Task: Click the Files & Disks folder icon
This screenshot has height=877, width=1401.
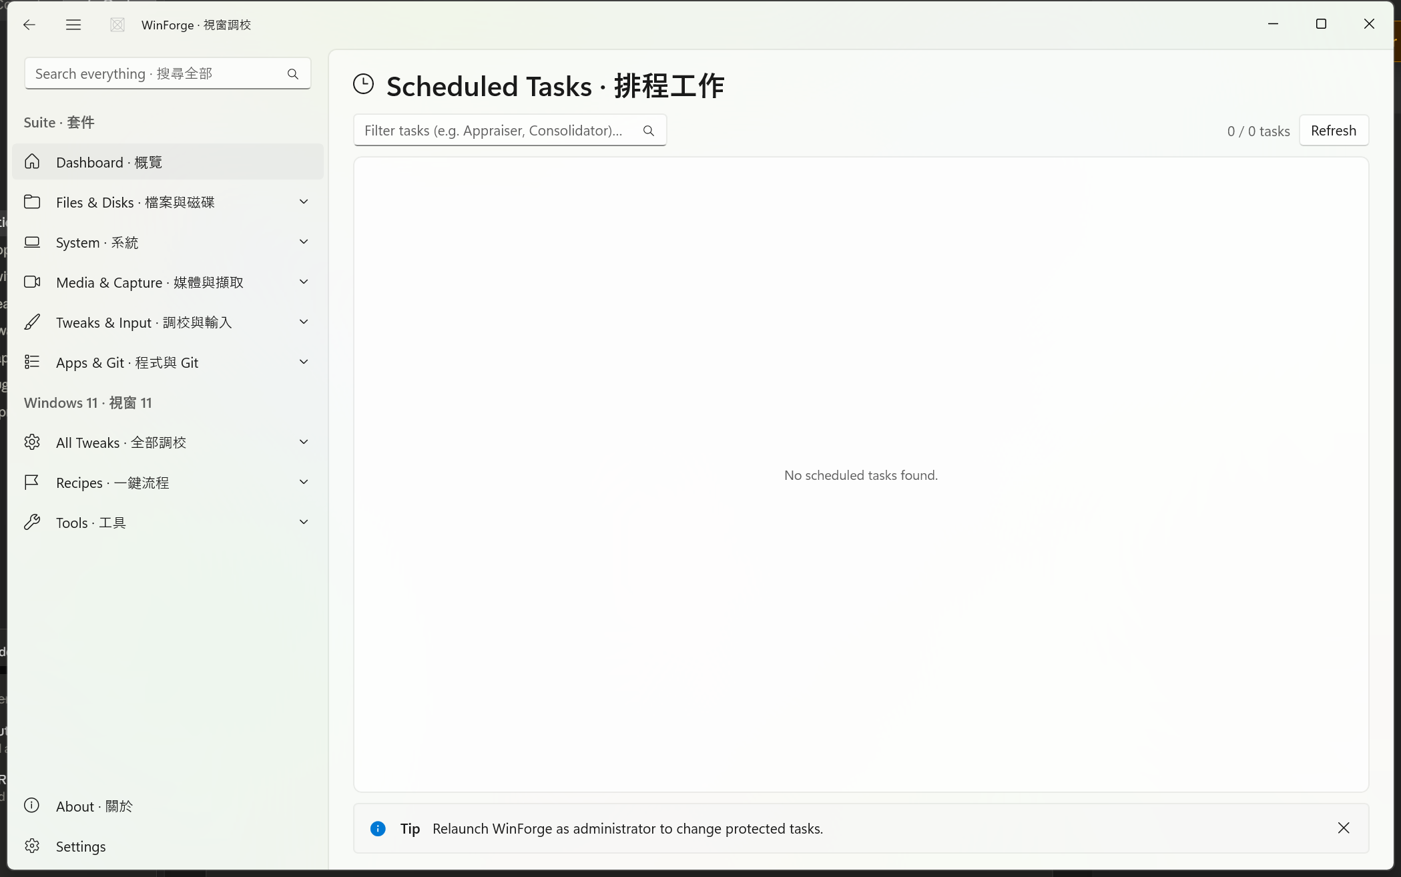Action: tap(32, 202)
